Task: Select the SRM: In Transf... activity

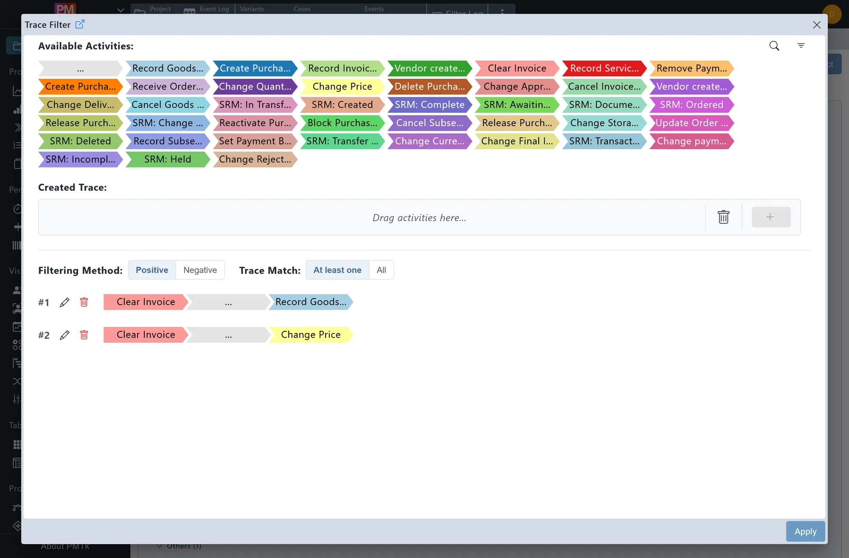Action: point(255,105)
